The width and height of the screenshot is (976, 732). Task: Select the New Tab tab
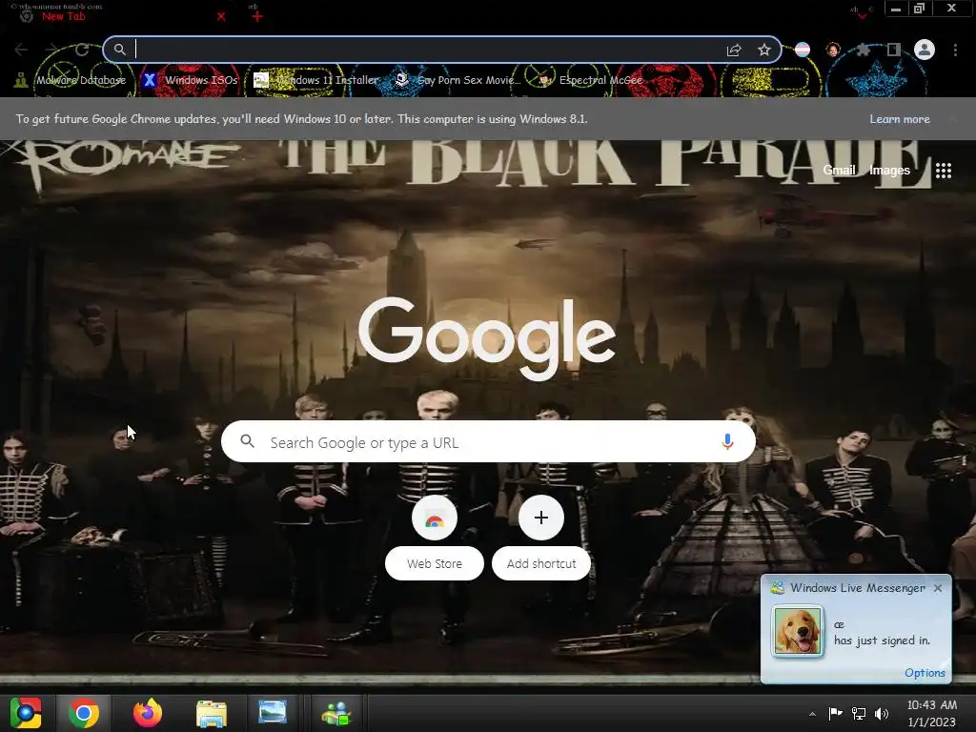coord(121,16)
